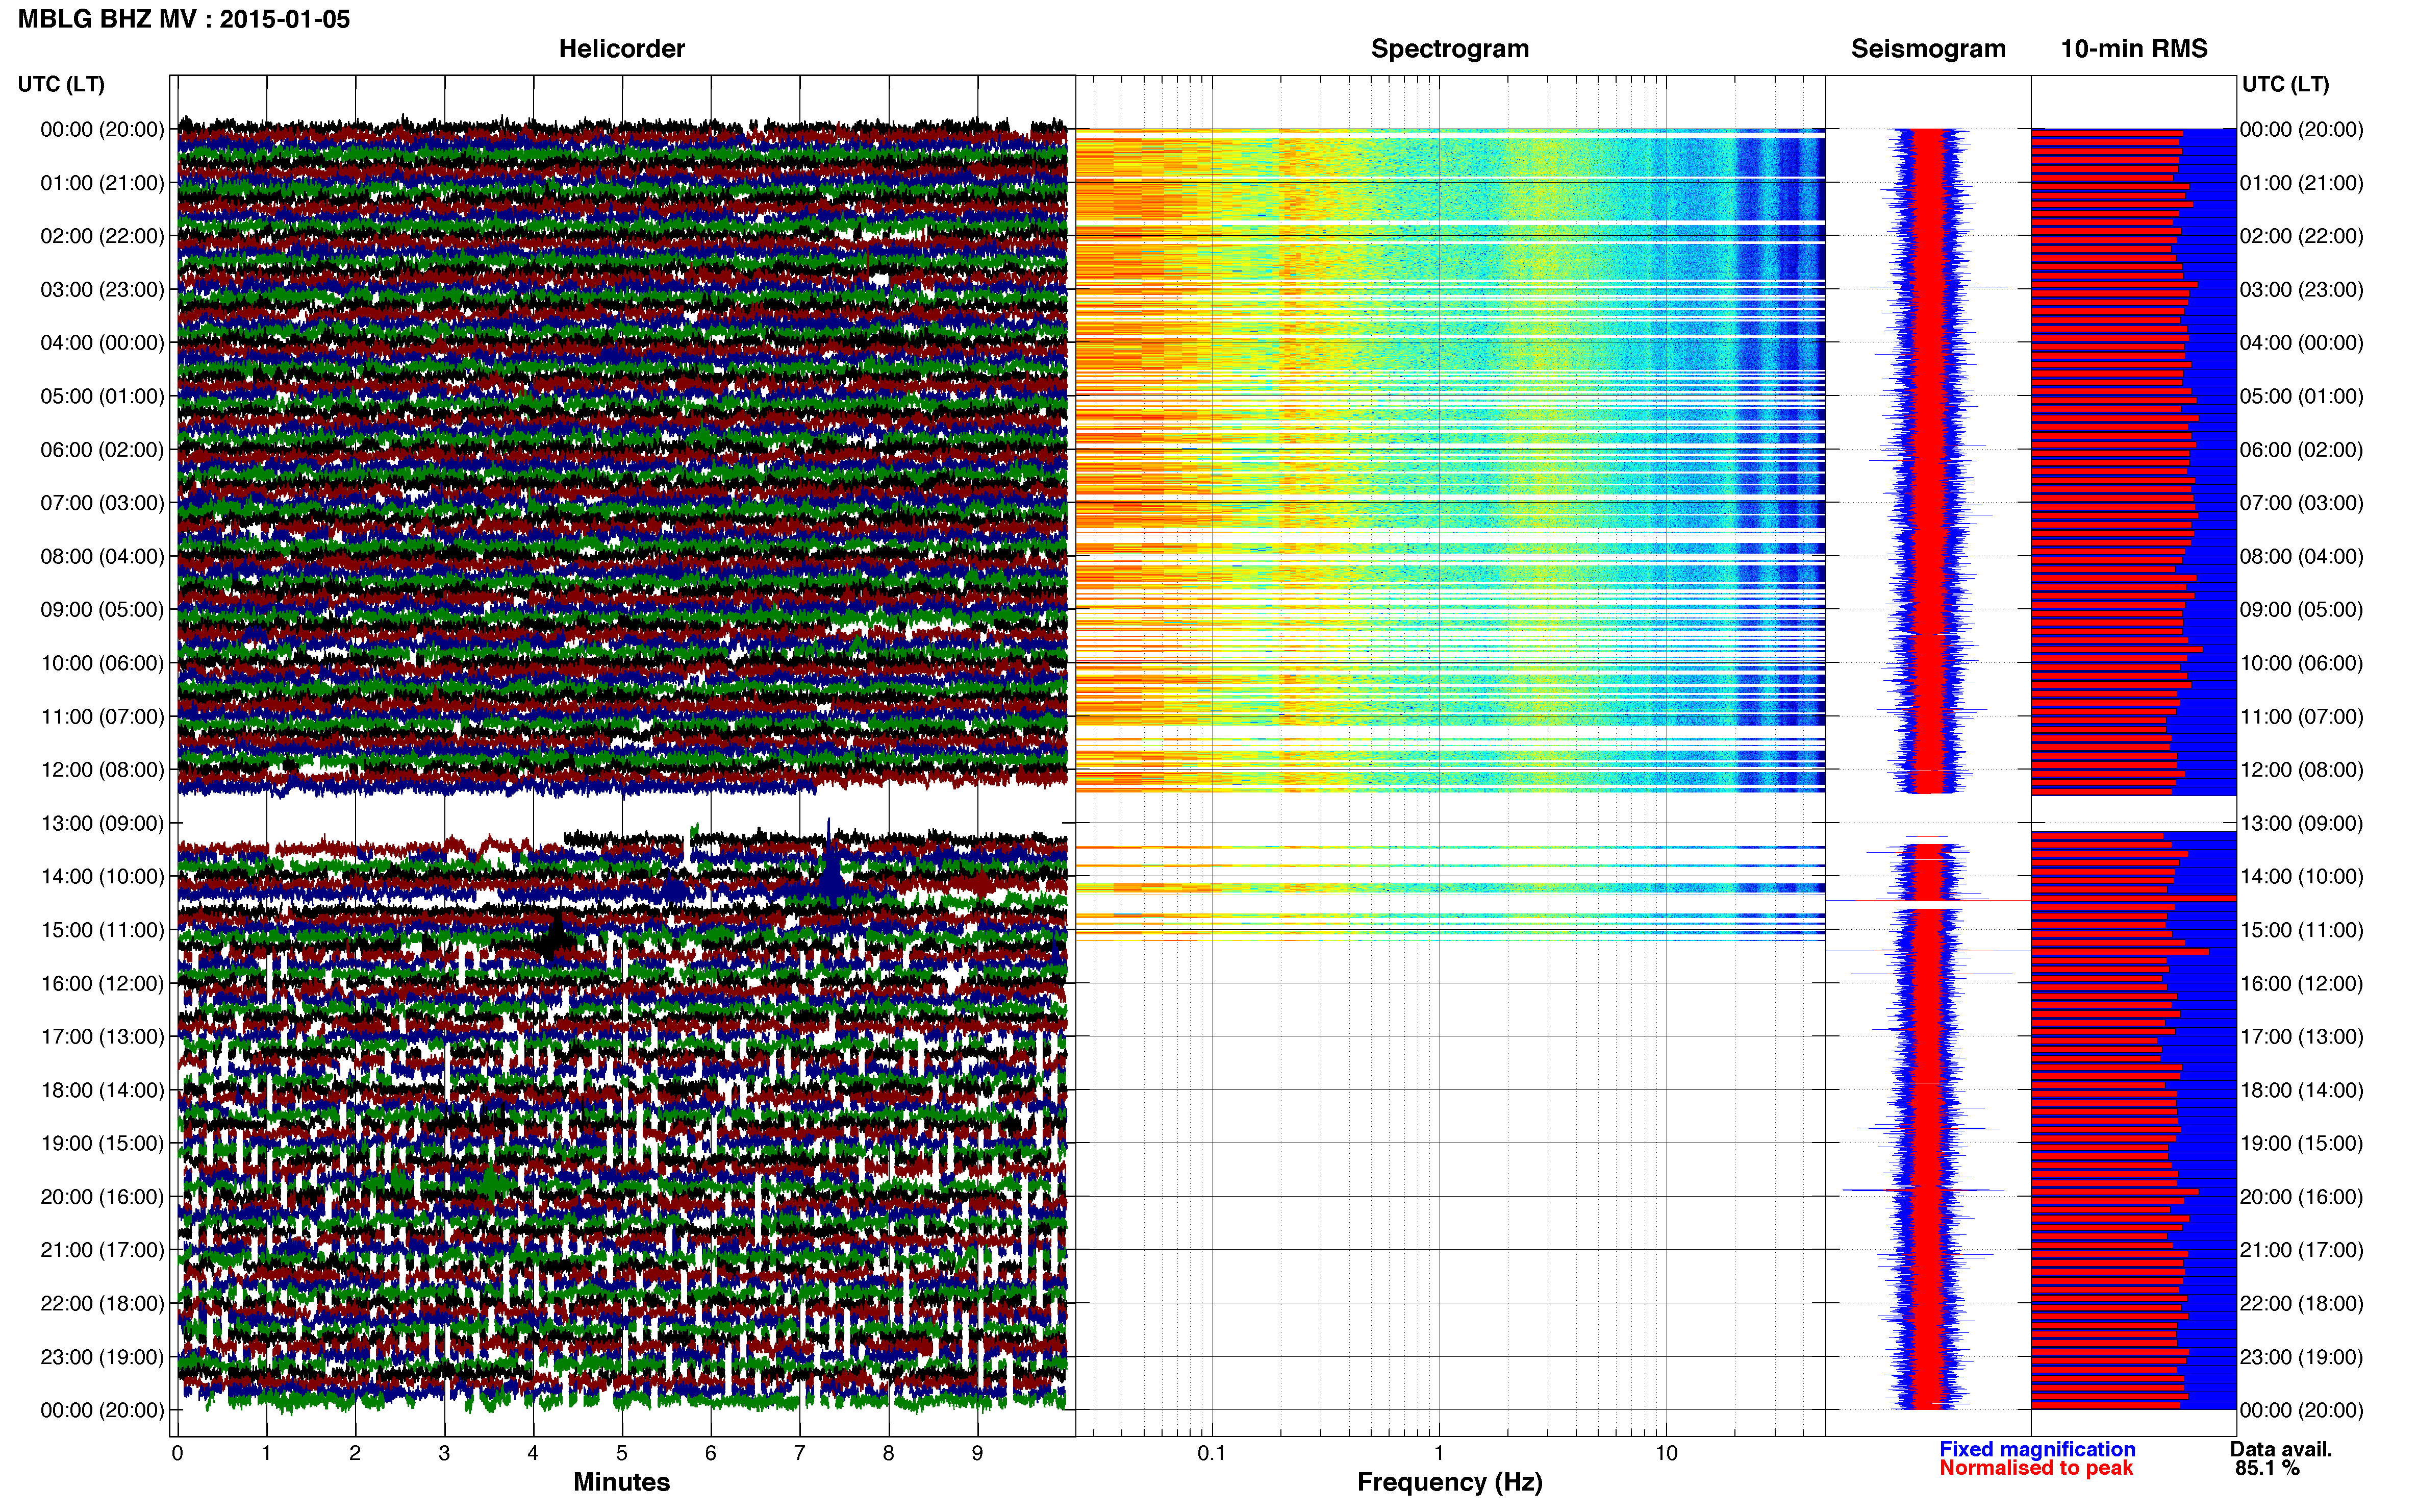Click the 'Minutes' x-axis label
This screenshot has height=1512, width=2418.
pyautogui.click(x=622, y=1482)
